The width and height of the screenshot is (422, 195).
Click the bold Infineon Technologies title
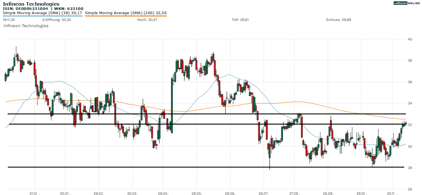[x=31, y=4]
